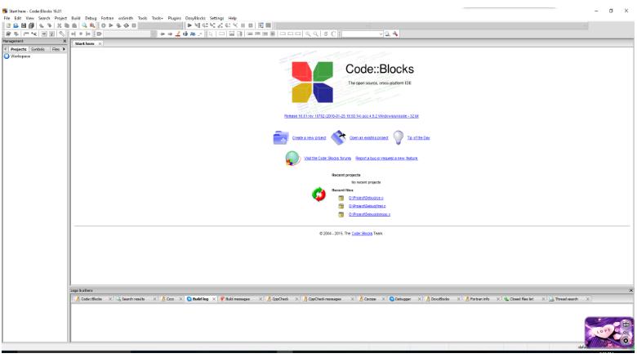Click the Save all files toolbar icon
This screenshot has width=637, height=358.
[31, 25]
